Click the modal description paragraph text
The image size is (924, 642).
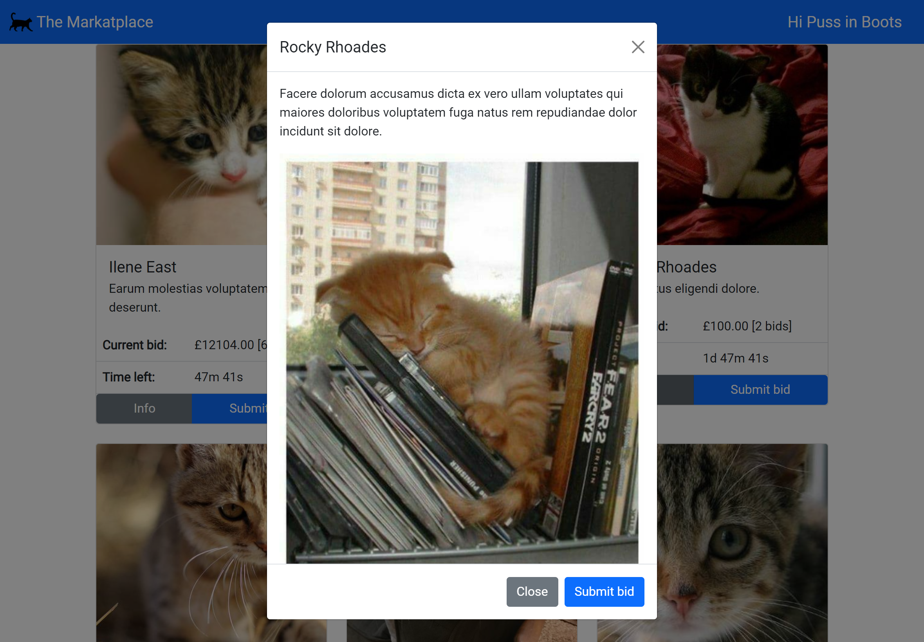click(458, 112)
